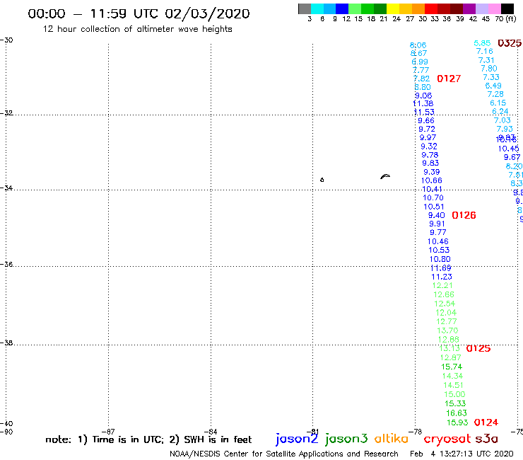The height and width of the screenshot is (460, 523).
Task: Click the jason2 satellite label
Action: (x=297, y=439)
